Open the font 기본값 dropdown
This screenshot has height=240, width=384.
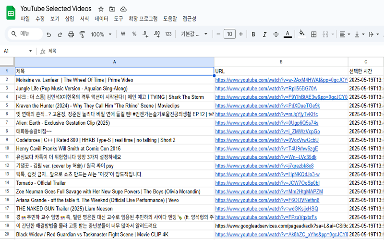point(194,34)
